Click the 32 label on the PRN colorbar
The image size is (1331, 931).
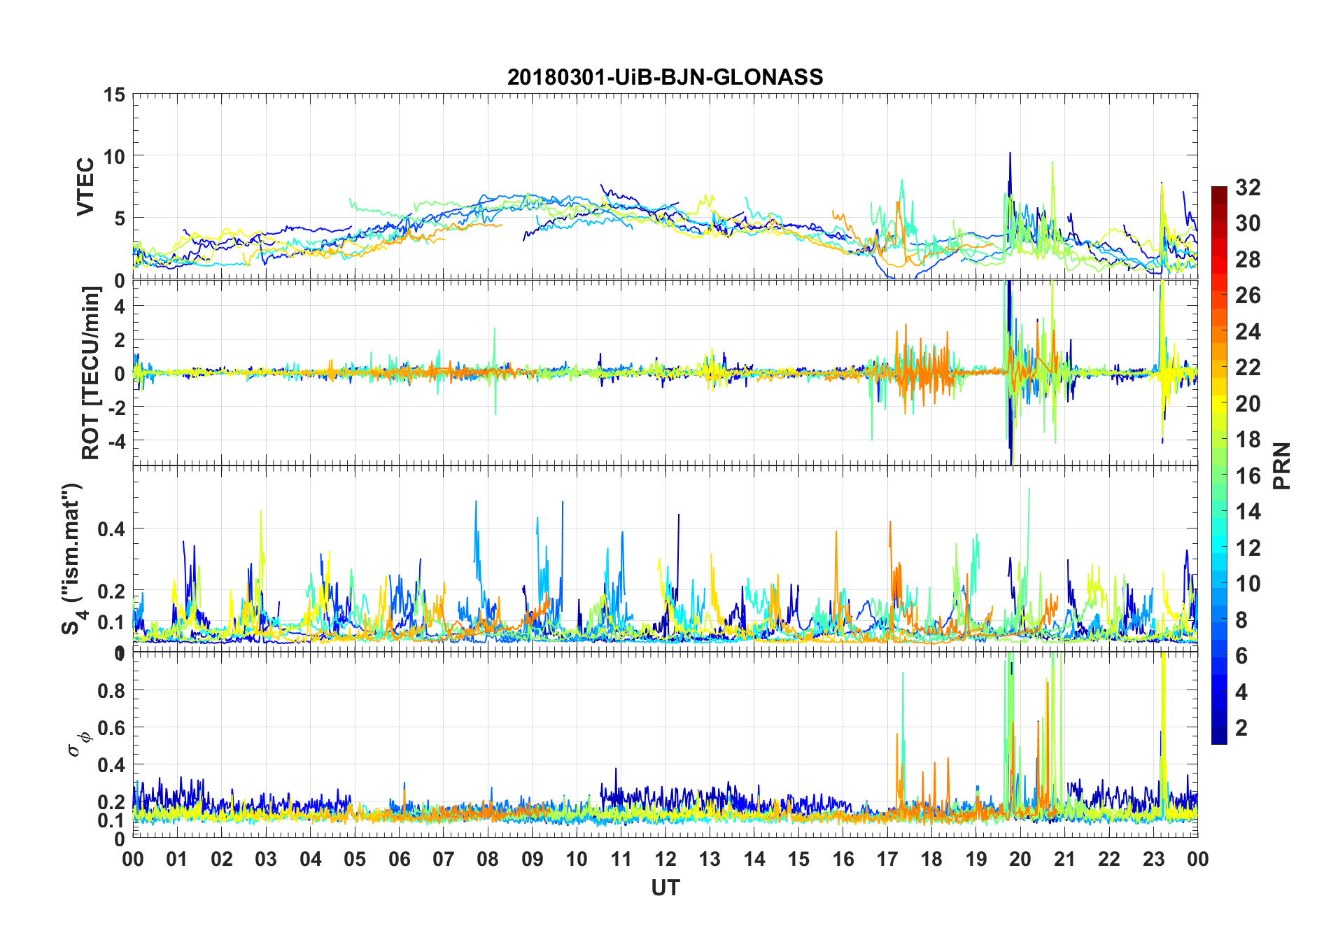pyautogui.click(x=1248, y=187)
